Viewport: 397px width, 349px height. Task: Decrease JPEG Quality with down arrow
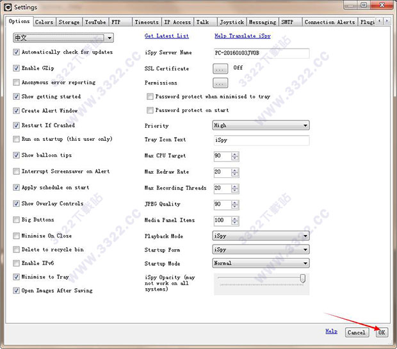click(x=235, y=206)
